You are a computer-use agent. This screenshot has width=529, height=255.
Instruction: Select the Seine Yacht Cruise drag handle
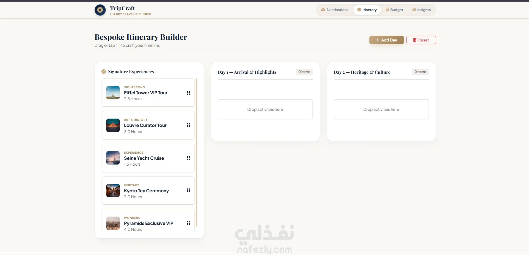(x=188, y=158)
